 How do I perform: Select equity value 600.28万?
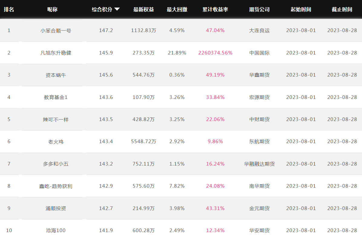point(143,231)
